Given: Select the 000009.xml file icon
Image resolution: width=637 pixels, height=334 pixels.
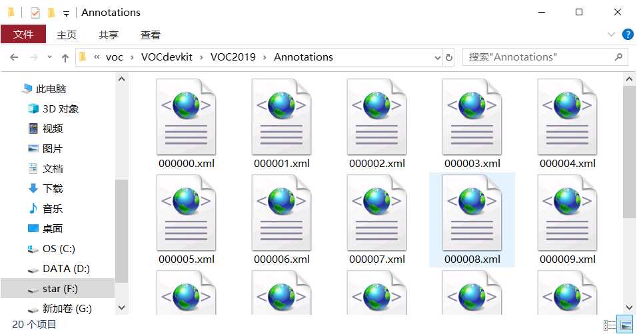Looking at the screenshot, I should pyautogui.click(x=567, y=213).
